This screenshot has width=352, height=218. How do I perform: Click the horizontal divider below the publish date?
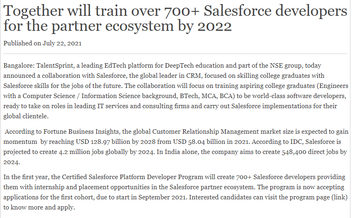click(x=175, y=53)
